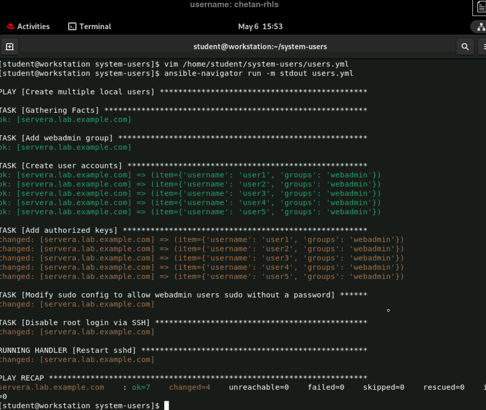This screenshot has width=486, height=410.
Task: Open the Activities overview
Action: coord(33,27)
